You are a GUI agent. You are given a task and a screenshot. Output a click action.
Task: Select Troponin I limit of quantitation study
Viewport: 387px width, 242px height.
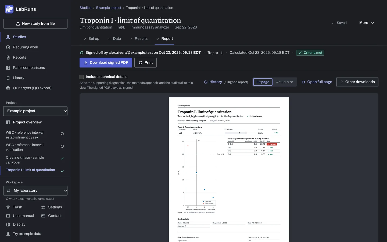35,170
